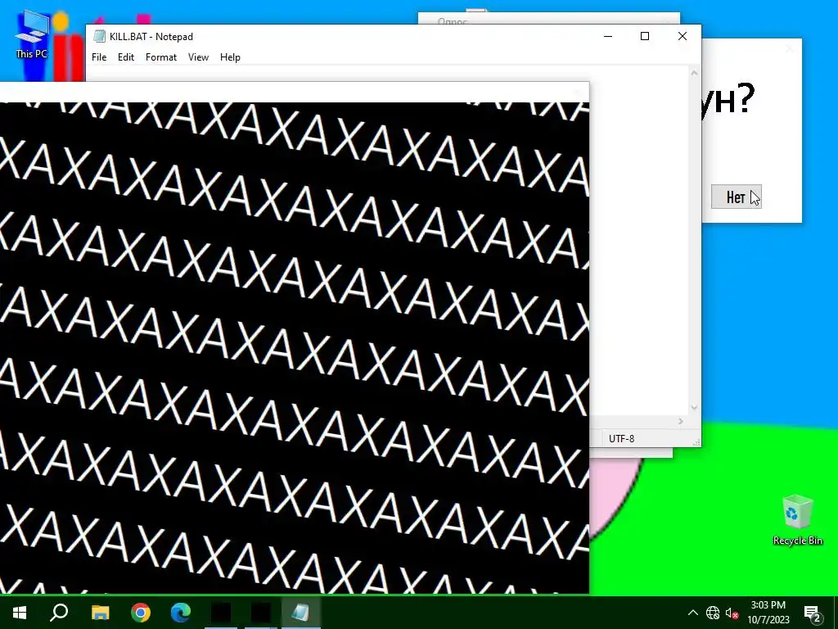Open taskbar Search magnifier

(x=59, y=613)
